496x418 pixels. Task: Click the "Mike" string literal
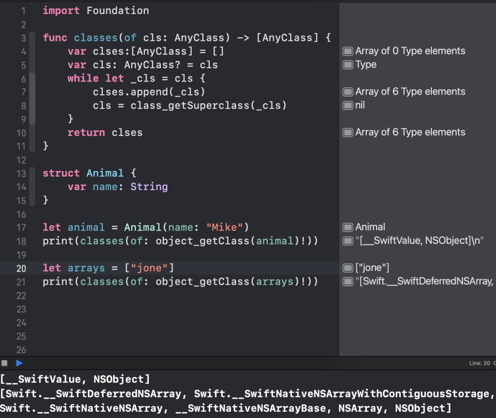(x=225, y=227)
